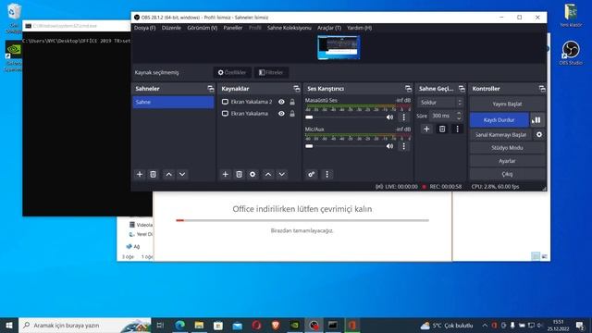Stop recording with Kaydı Durdur
592x333 pixels.
[x=499, y=120]
